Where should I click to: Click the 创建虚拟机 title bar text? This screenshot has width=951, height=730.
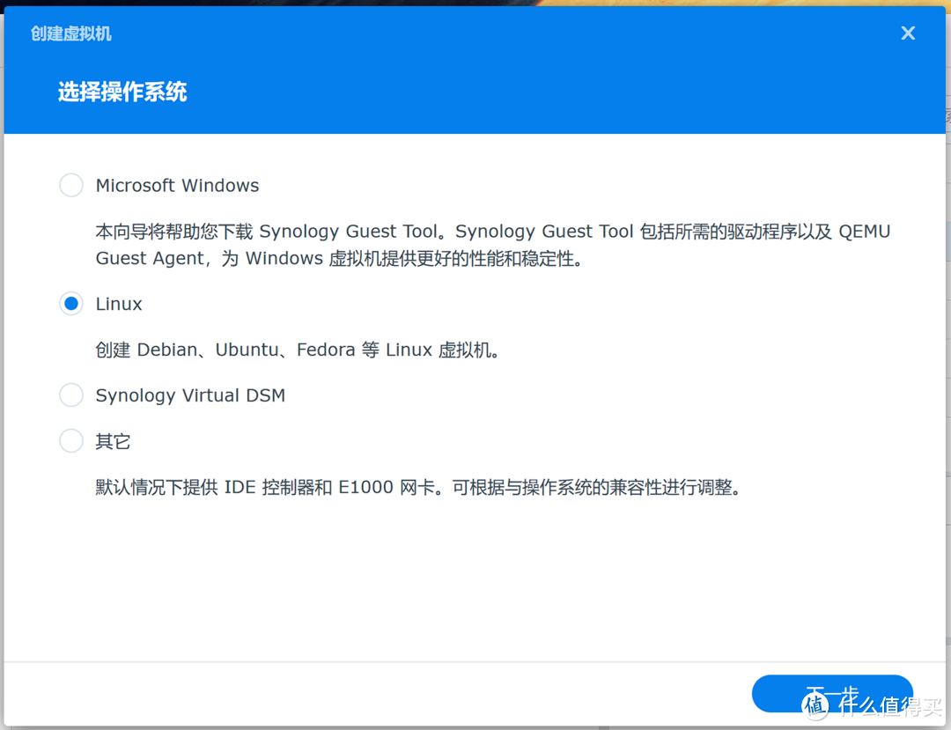click(70, 33)
